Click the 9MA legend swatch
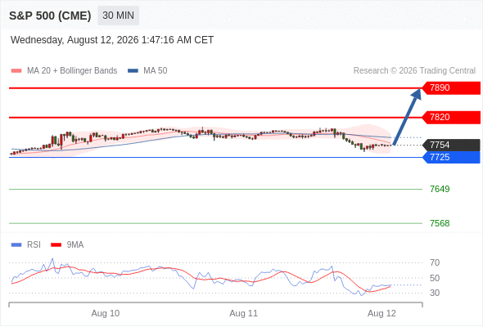483x327 pixels. coord(56,245)
